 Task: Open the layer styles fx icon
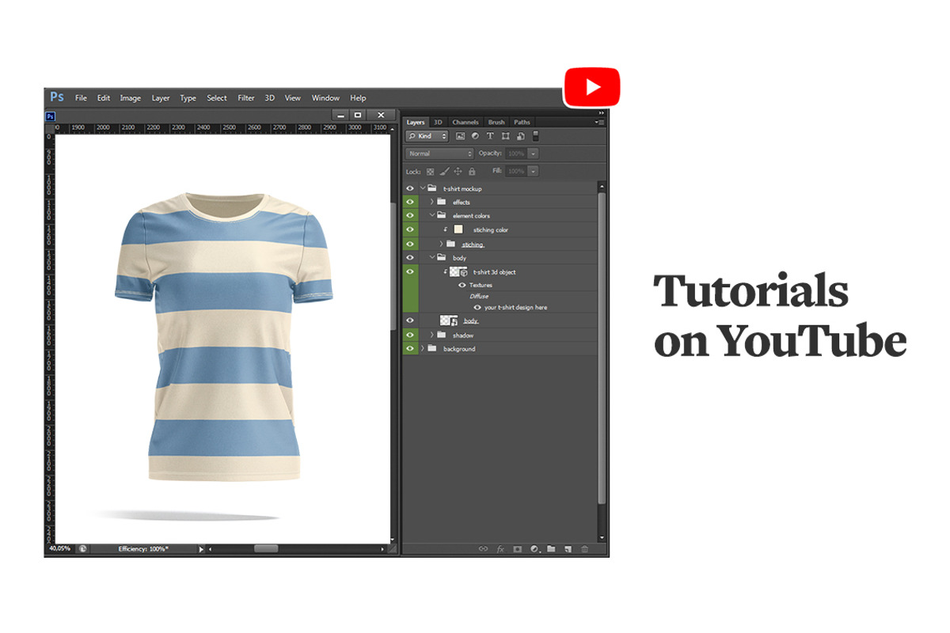click(x=500, y=548)
